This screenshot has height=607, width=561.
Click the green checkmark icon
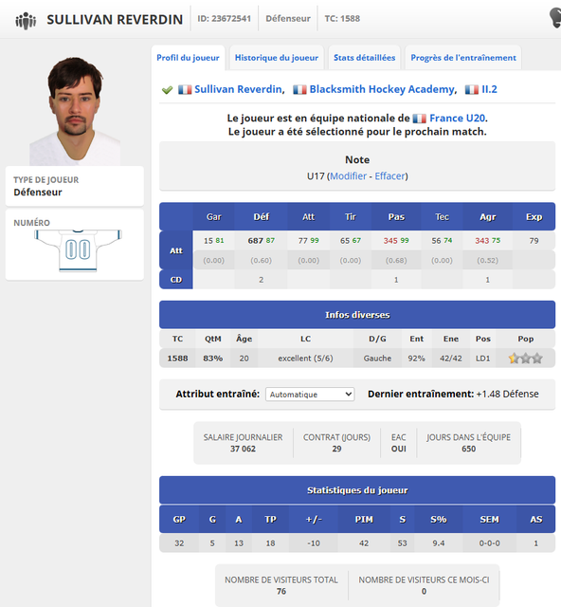[167, 90]
